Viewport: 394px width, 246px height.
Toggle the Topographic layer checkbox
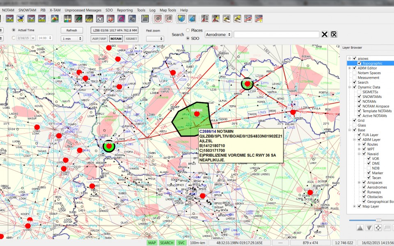tap(359, 63)
